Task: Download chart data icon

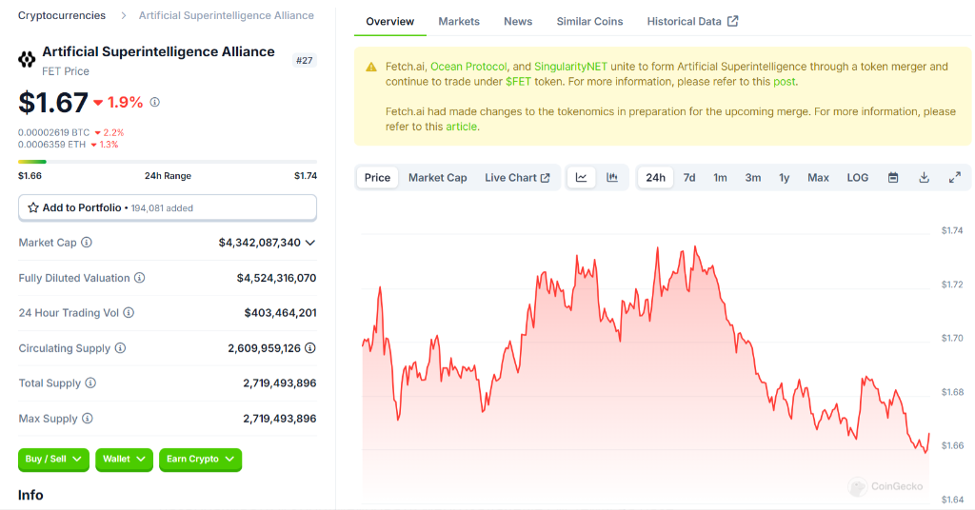Action: pos(924,178)
